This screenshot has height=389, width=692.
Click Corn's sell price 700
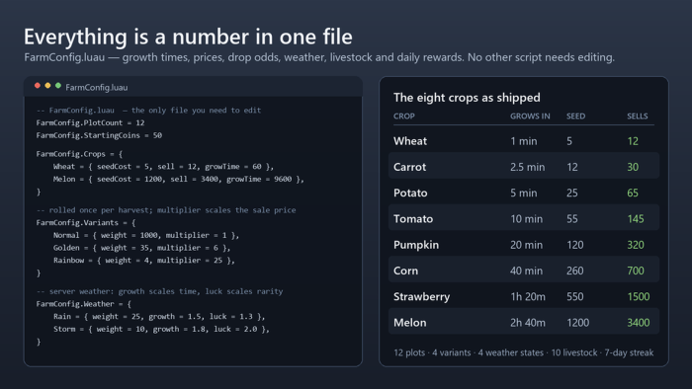[635, 271]
